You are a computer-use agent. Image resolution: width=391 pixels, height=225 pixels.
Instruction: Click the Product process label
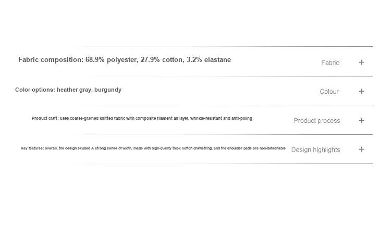[x=316, y=121]
